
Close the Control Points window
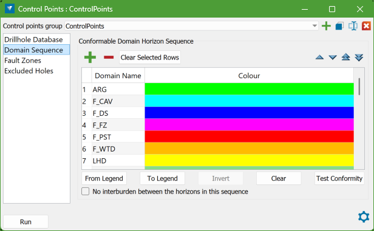[x=359, y=9]
